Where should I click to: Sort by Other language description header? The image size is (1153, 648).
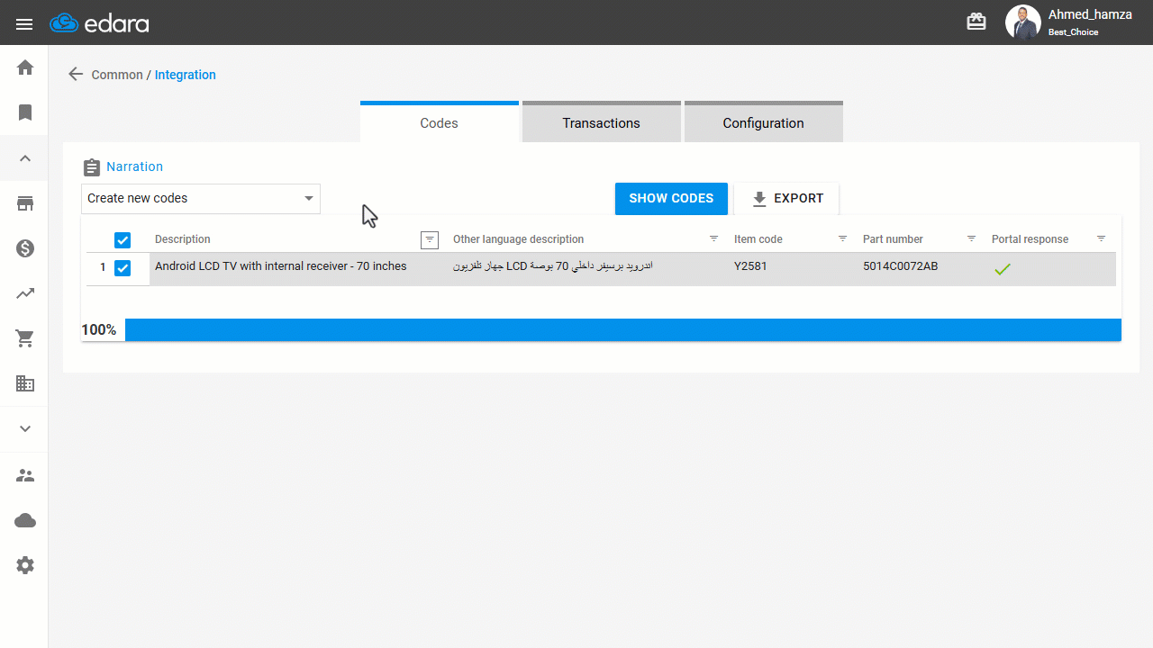tap(518, 239)
